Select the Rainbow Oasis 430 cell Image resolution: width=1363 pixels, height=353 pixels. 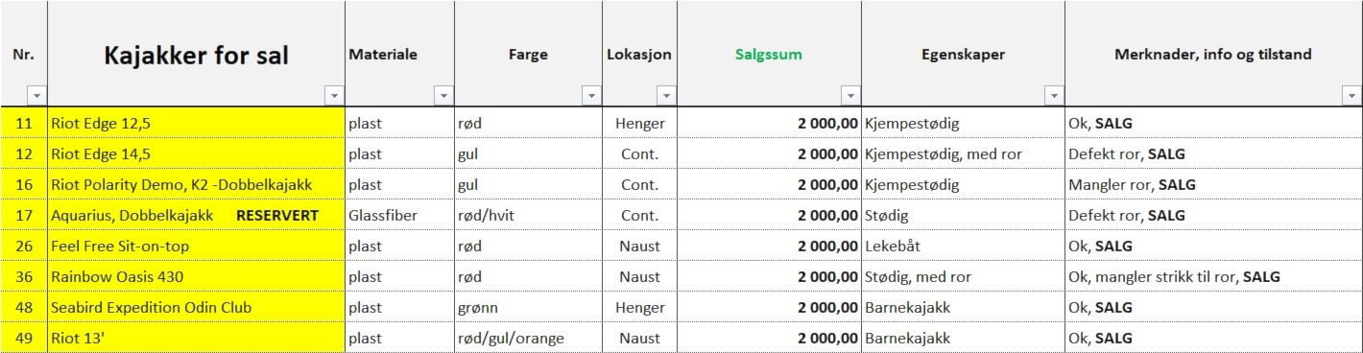tap(196, 276)
